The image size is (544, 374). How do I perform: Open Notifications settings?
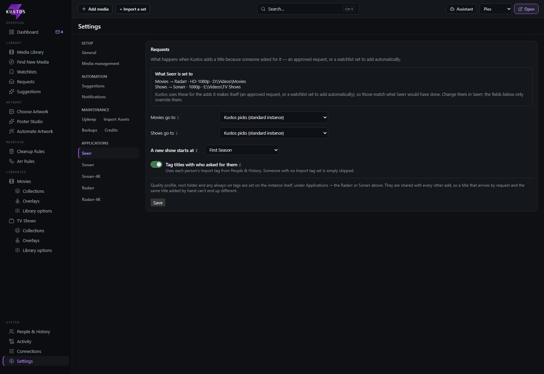(94, 97)
